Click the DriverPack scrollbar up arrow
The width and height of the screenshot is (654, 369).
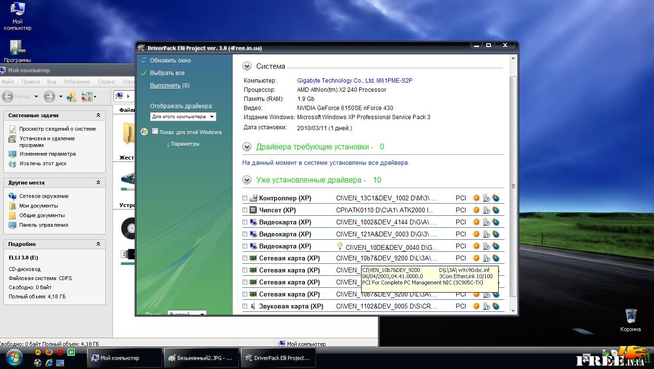[513, 58]
